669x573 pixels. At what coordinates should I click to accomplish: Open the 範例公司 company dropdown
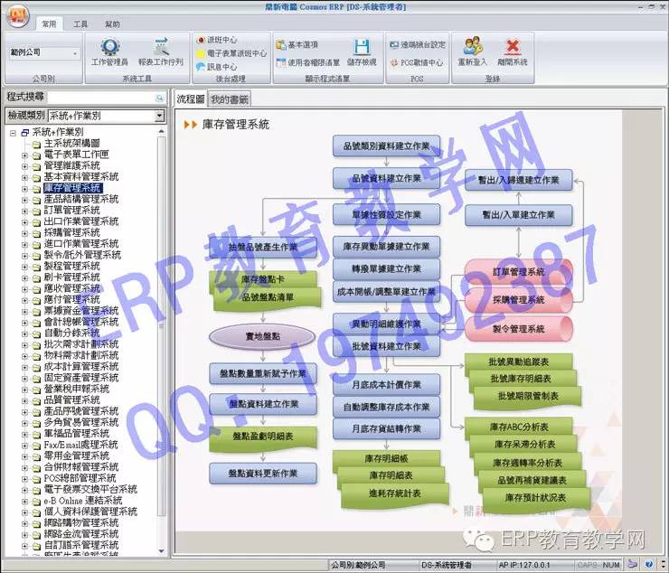point(74,52)
